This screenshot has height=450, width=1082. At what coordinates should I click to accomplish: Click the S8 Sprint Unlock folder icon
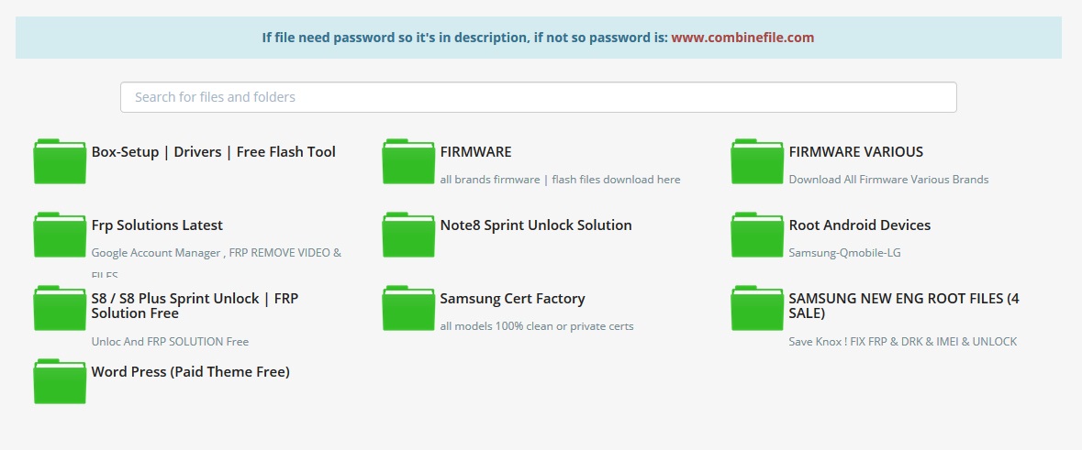60,309
